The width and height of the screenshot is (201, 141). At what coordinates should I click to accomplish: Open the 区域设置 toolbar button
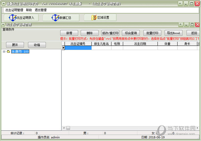tap(100, 17)
